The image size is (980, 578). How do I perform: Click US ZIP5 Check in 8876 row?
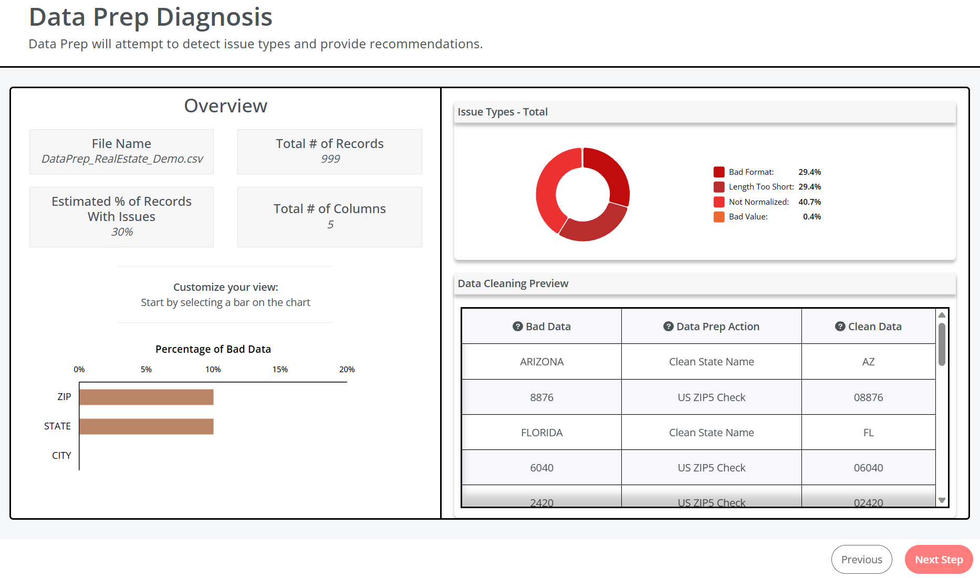(712, 397)
